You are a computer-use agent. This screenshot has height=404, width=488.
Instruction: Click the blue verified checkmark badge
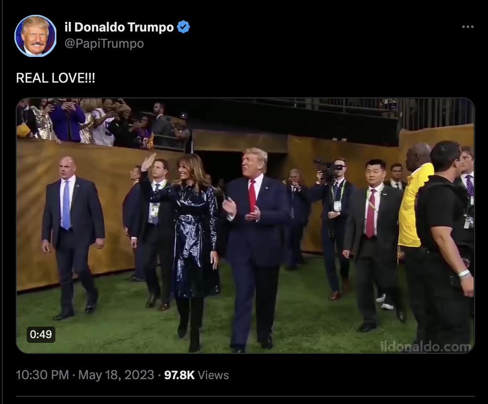pos(183,27)
